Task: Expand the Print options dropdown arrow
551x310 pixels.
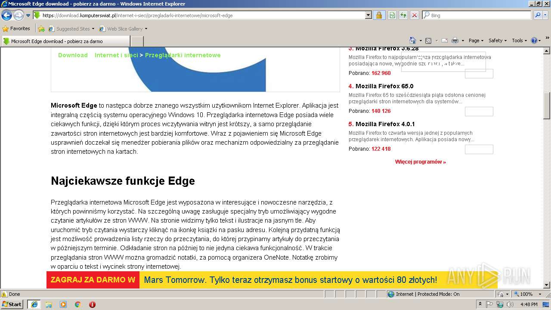Action: click(463, 40)
